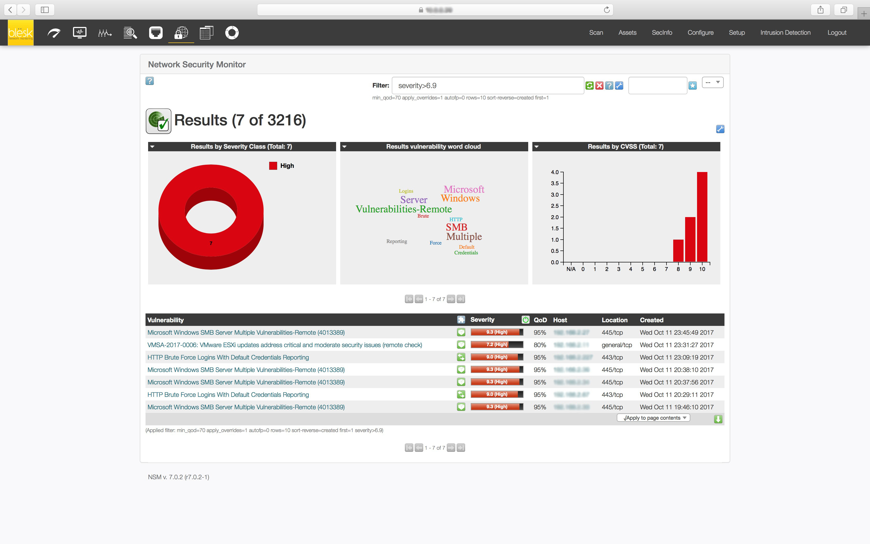Click the green export down-arrow icon

coord(718,419)
